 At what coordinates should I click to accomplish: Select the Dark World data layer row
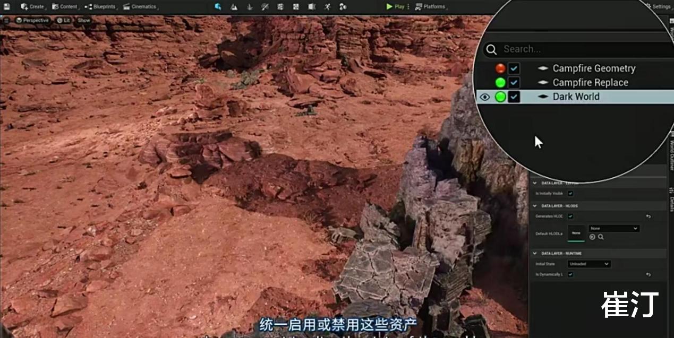click(x=575, y=97)
